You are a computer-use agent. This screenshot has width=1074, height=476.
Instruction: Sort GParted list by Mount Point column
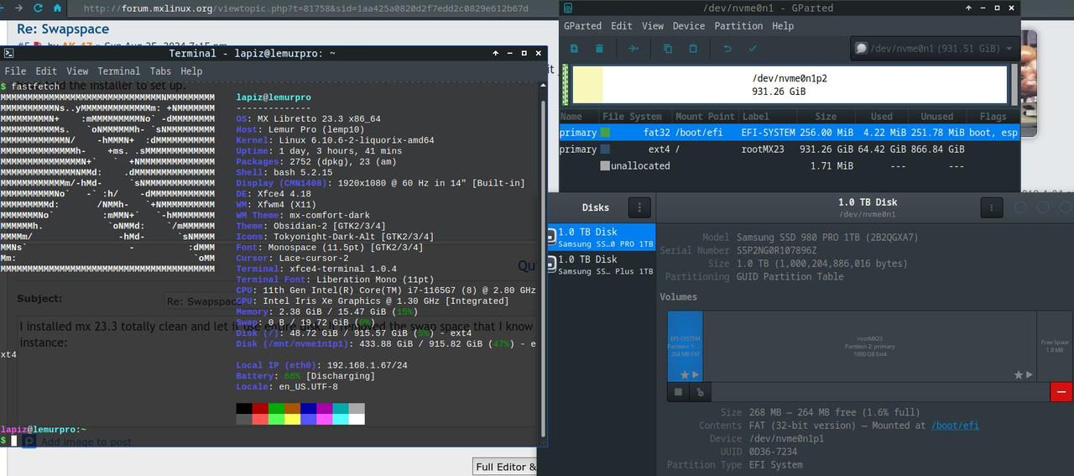tap(704, 117)
